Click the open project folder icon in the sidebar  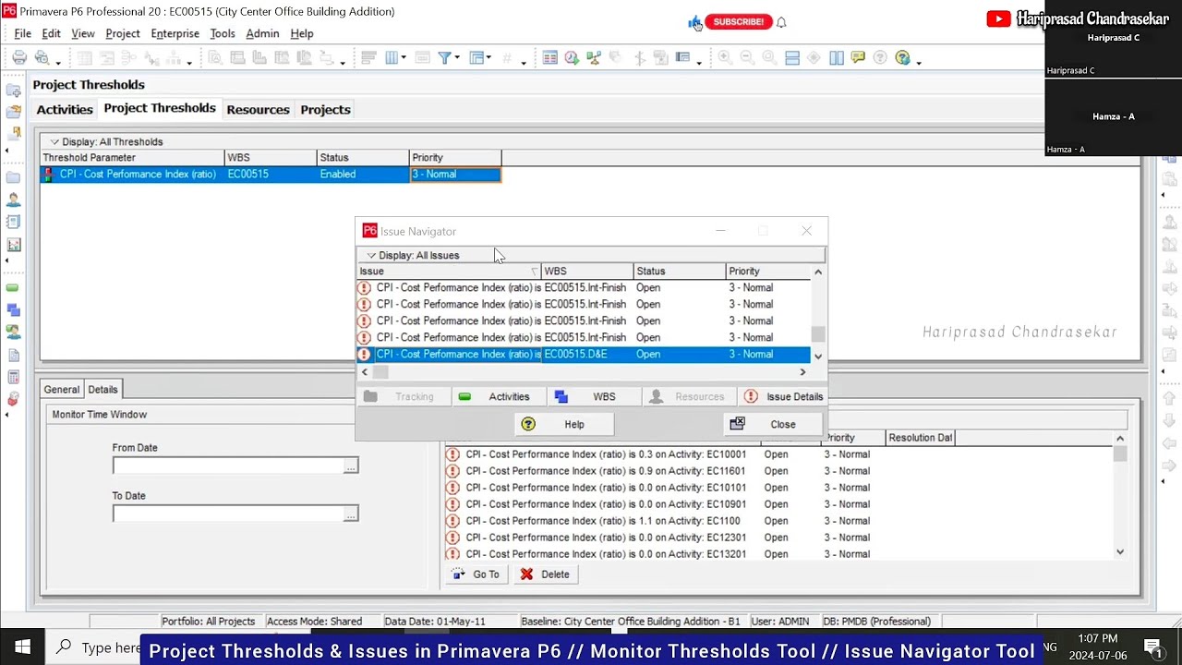tap(13, 112)
